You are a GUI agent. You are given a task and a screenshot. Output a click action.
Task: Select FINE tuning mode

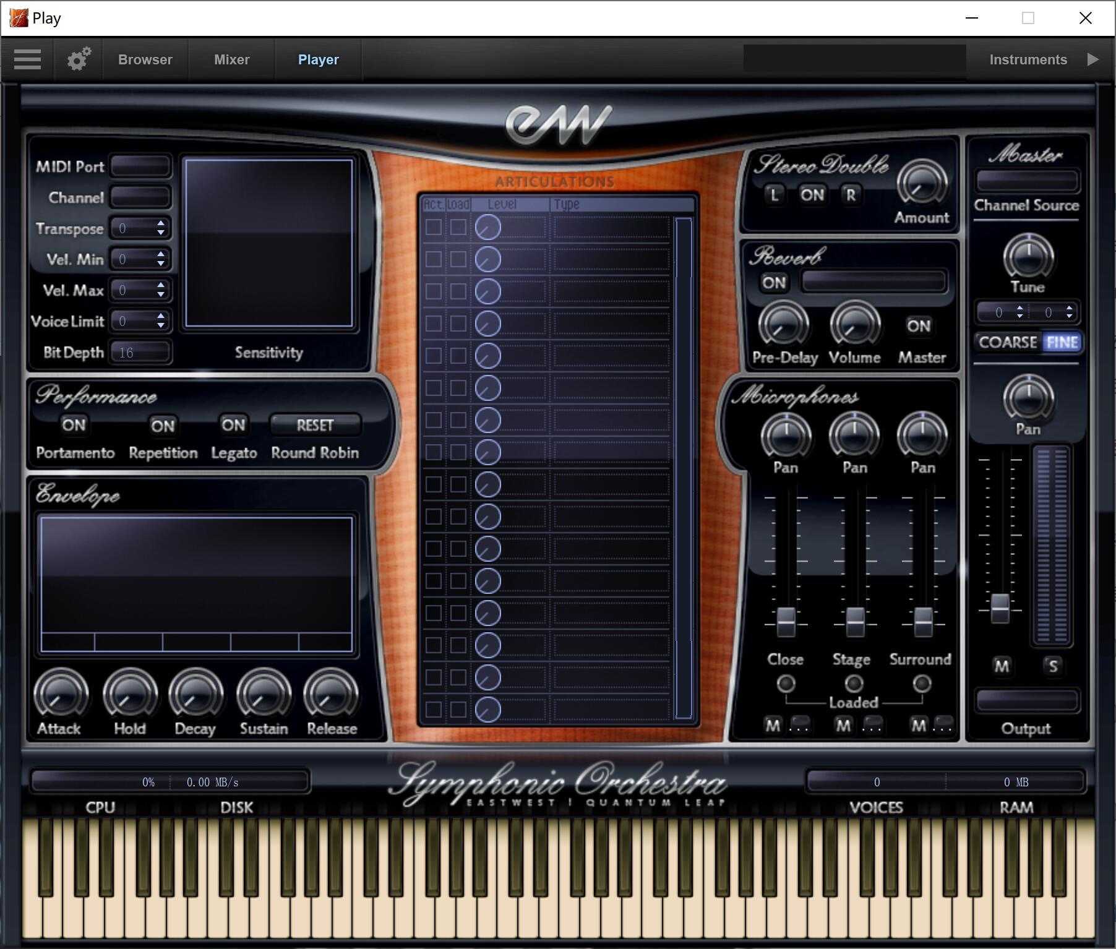[1062, 342]
